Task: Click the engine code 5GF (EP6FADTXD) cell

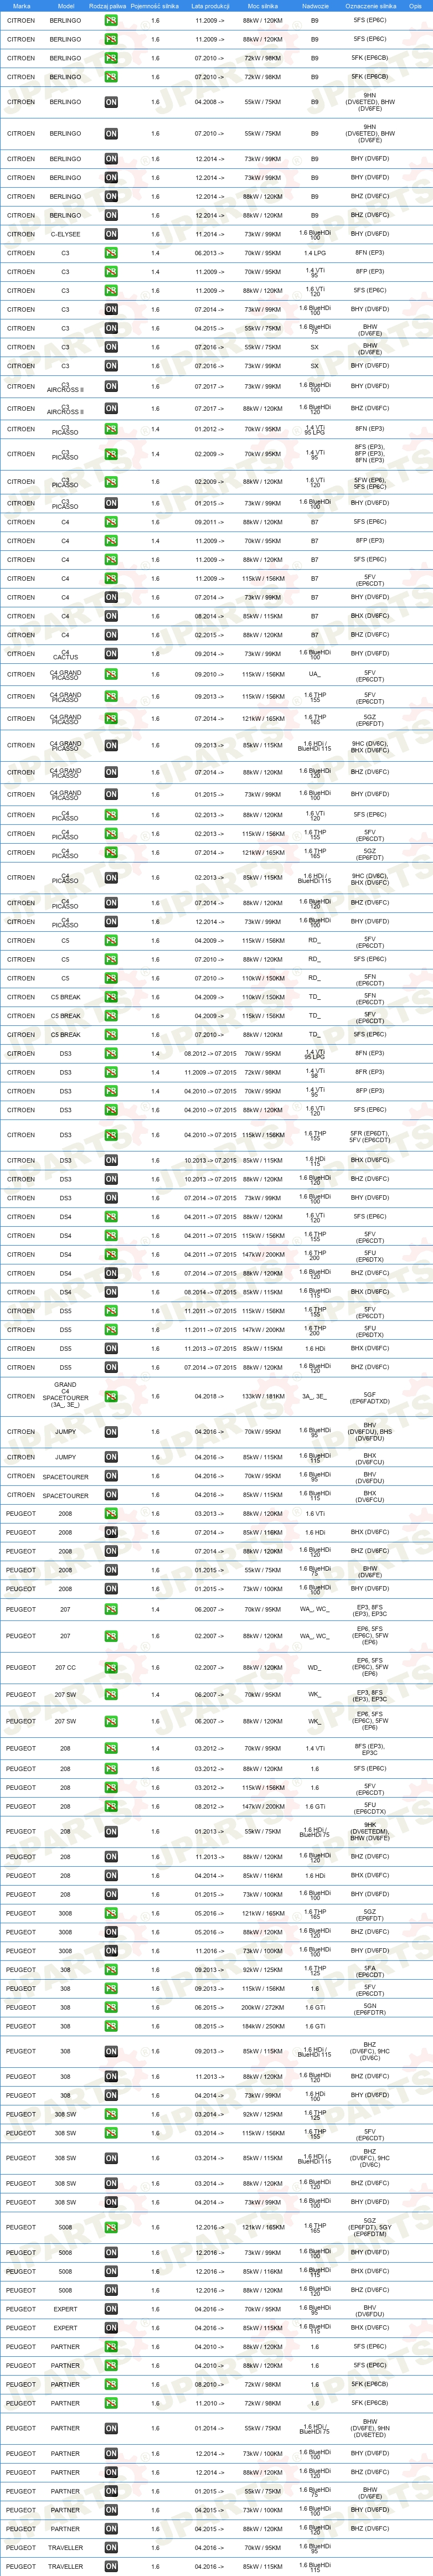Action: click(x=370, y=1397)
